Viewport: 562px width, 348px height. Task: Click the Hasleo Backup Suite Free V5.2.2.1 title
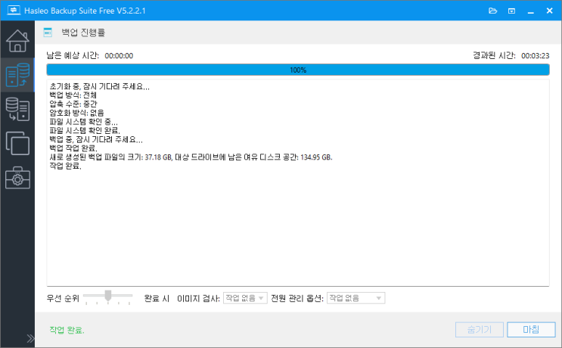(x=85, y=11)
